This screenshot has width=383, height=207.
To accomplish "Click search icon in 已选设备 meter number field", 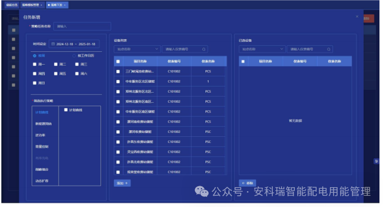I will [x=329, y=49].
